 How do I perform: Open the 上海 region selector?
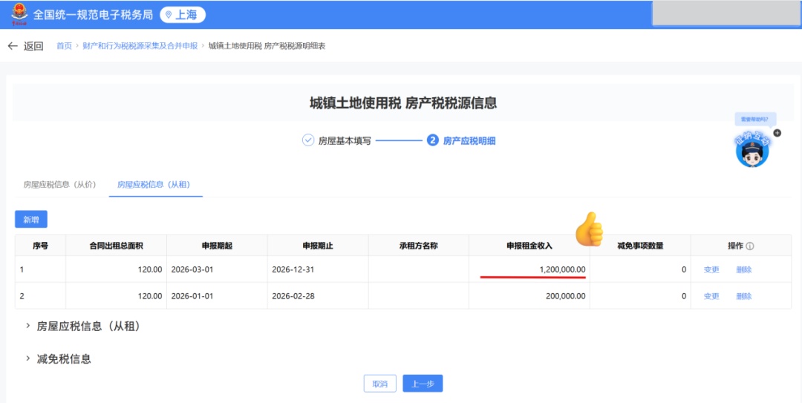click(183, 15)
